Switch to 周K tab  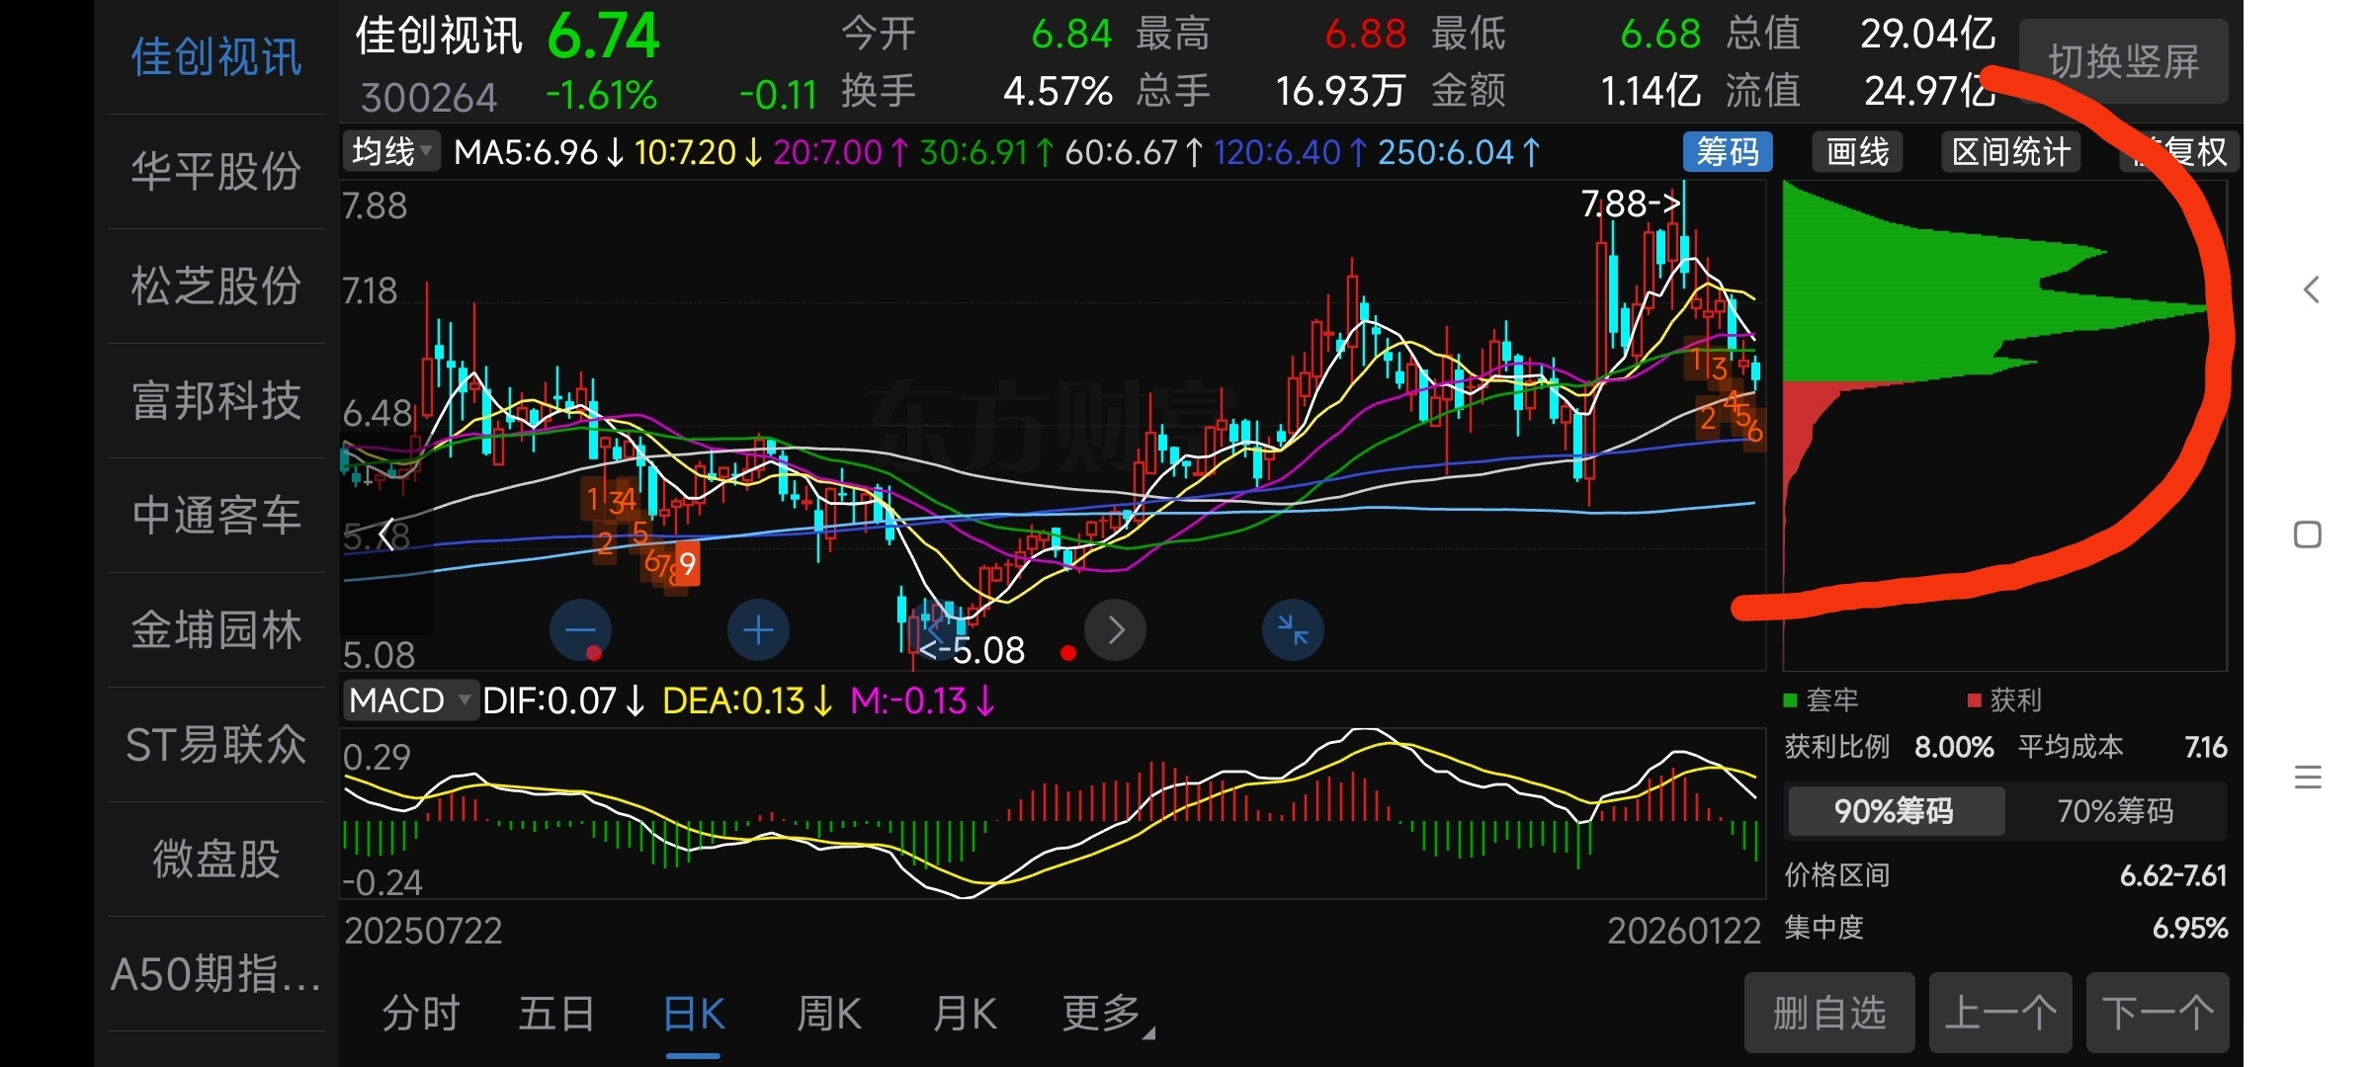point(828,1014)
